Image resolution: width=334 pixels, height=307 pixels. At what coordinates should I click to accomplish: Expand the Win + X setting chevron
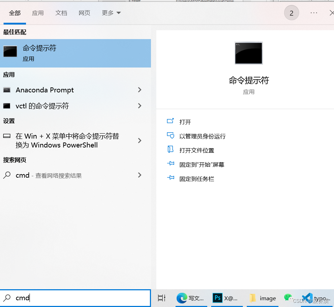pos(140,141)
